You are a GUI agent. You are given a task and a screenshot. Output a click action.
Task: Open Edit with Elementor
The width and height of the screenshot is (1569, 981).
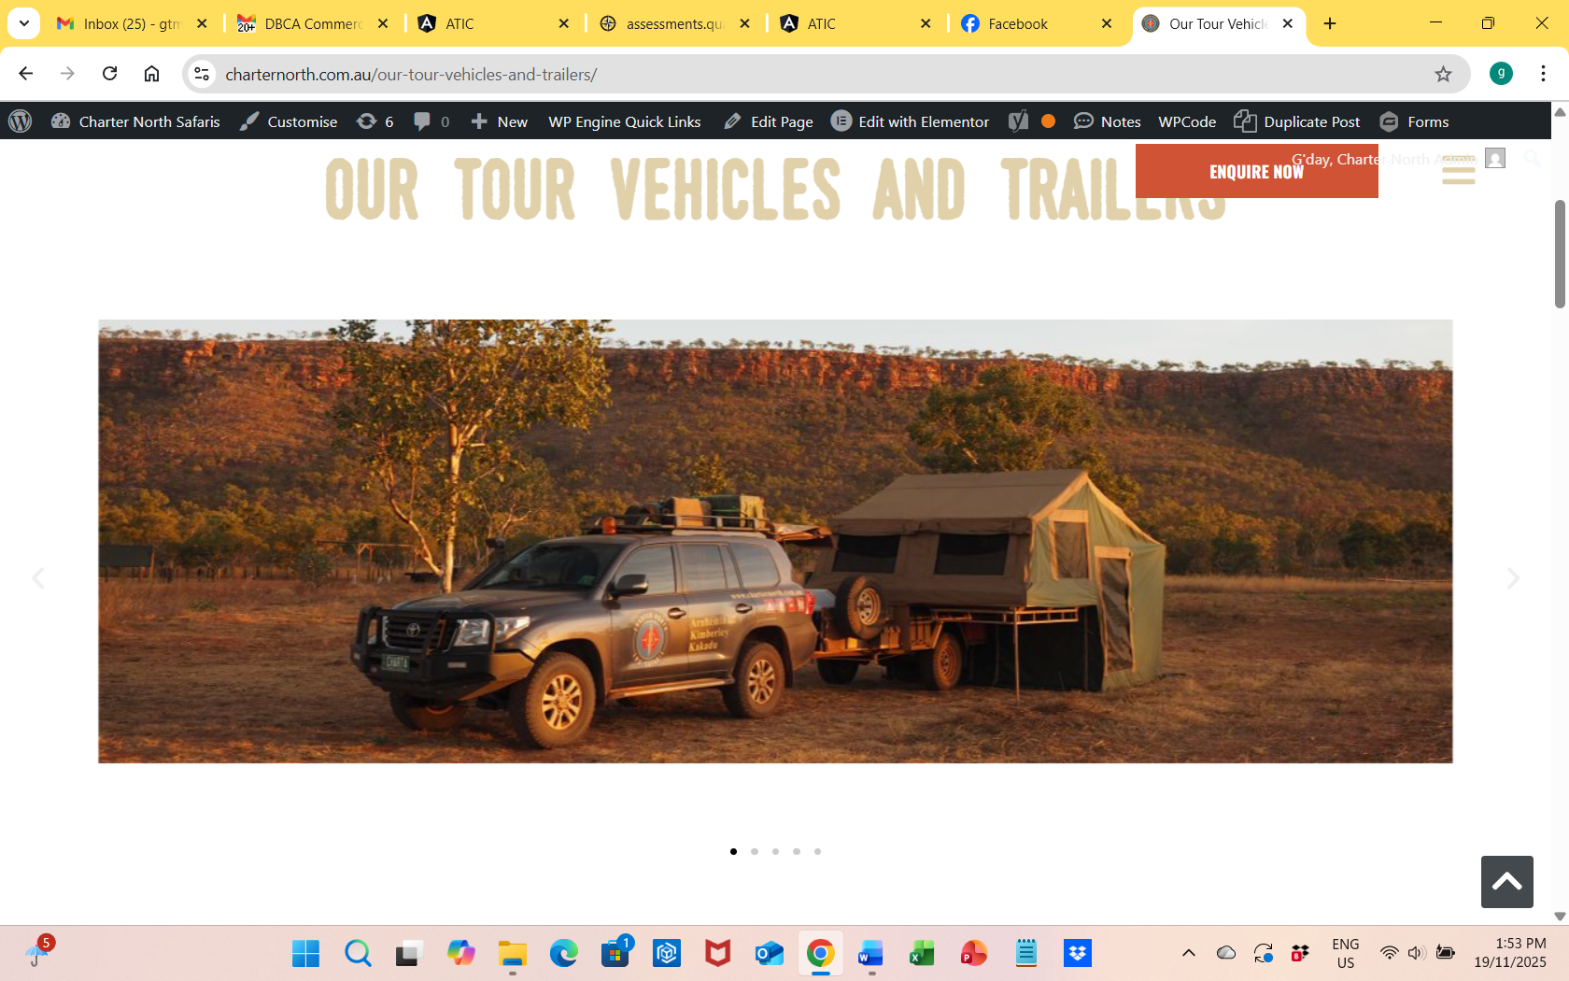click(x=911, y=121)
